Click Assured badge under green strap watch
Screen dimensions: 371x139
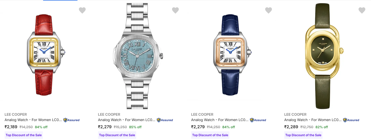pos(351,120)
